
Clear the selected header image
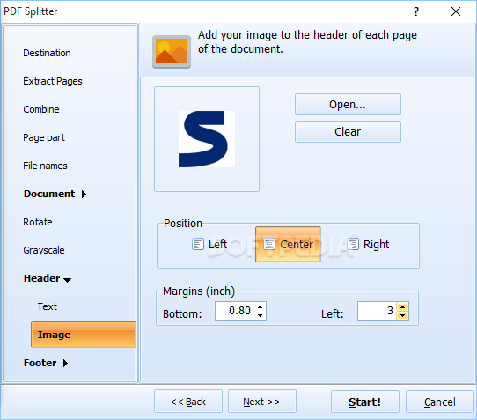(x=348, y=131)
